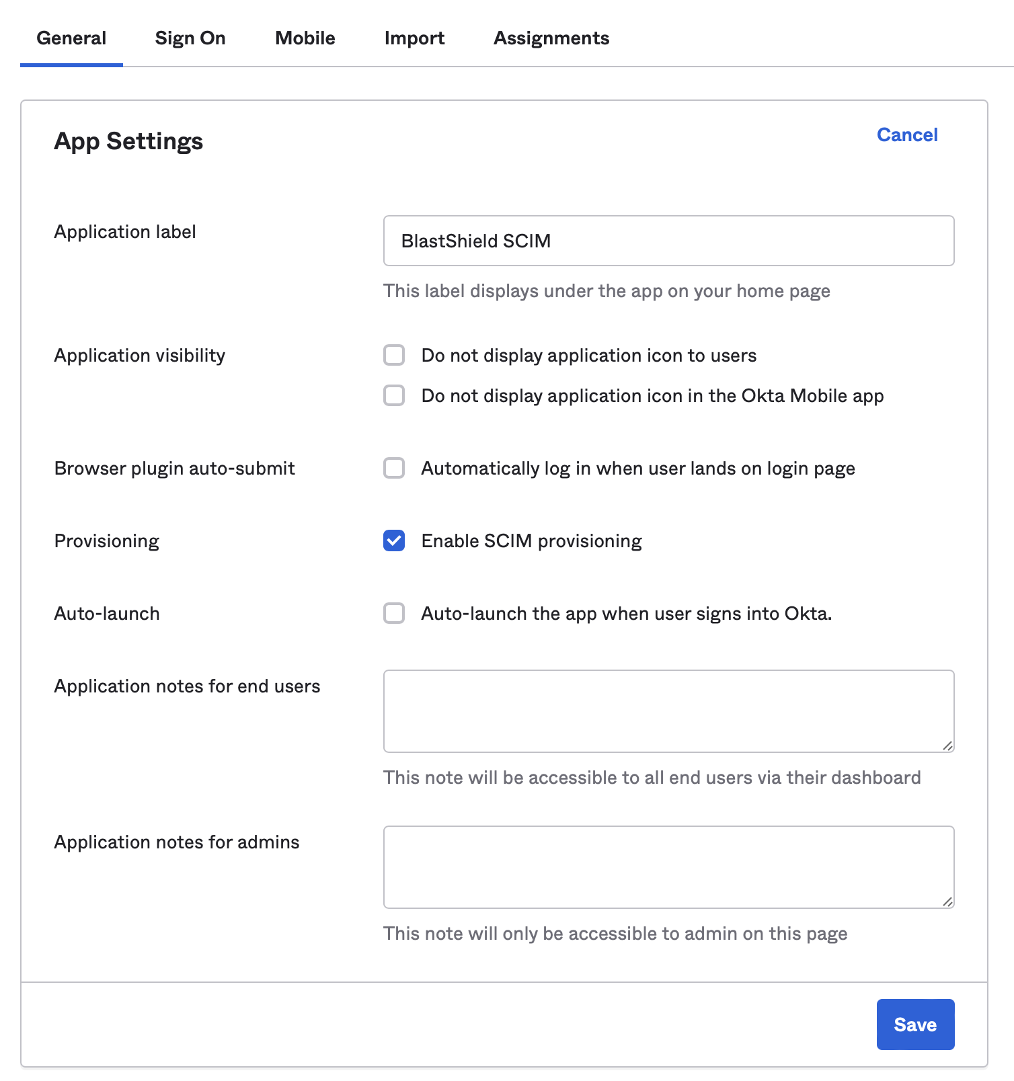Open the Assignments tab
Screen dimensions: 1014x1081
click(x=551, y=38)
